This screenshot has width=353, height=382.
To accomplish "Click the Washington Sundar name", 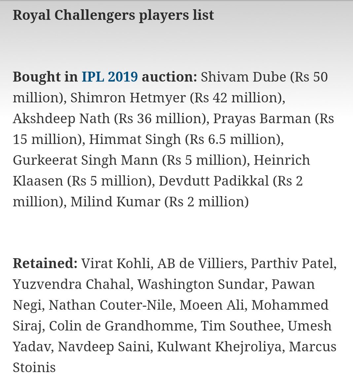I will click(201, 284).
